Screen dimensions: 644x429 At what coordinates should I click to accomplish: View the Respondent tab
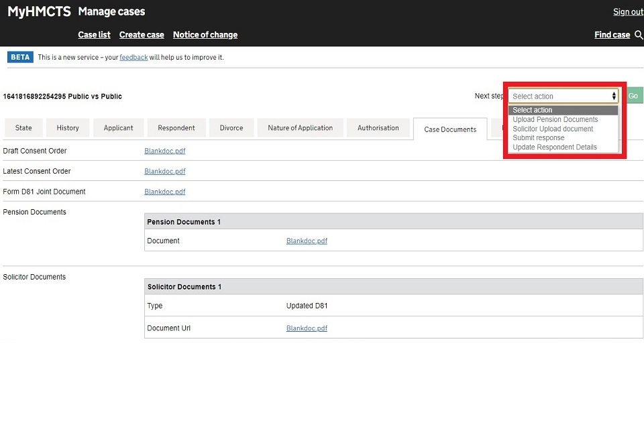click(176, 128)
